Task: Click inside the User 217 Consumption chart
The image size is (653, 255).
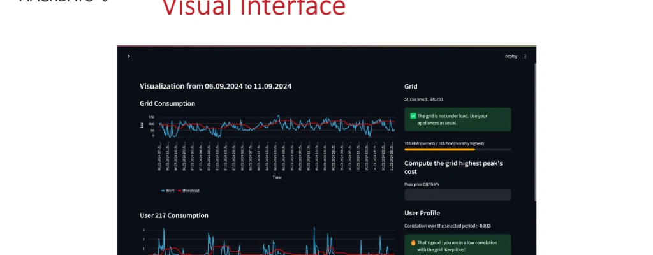Action: (x=274, y=242)
